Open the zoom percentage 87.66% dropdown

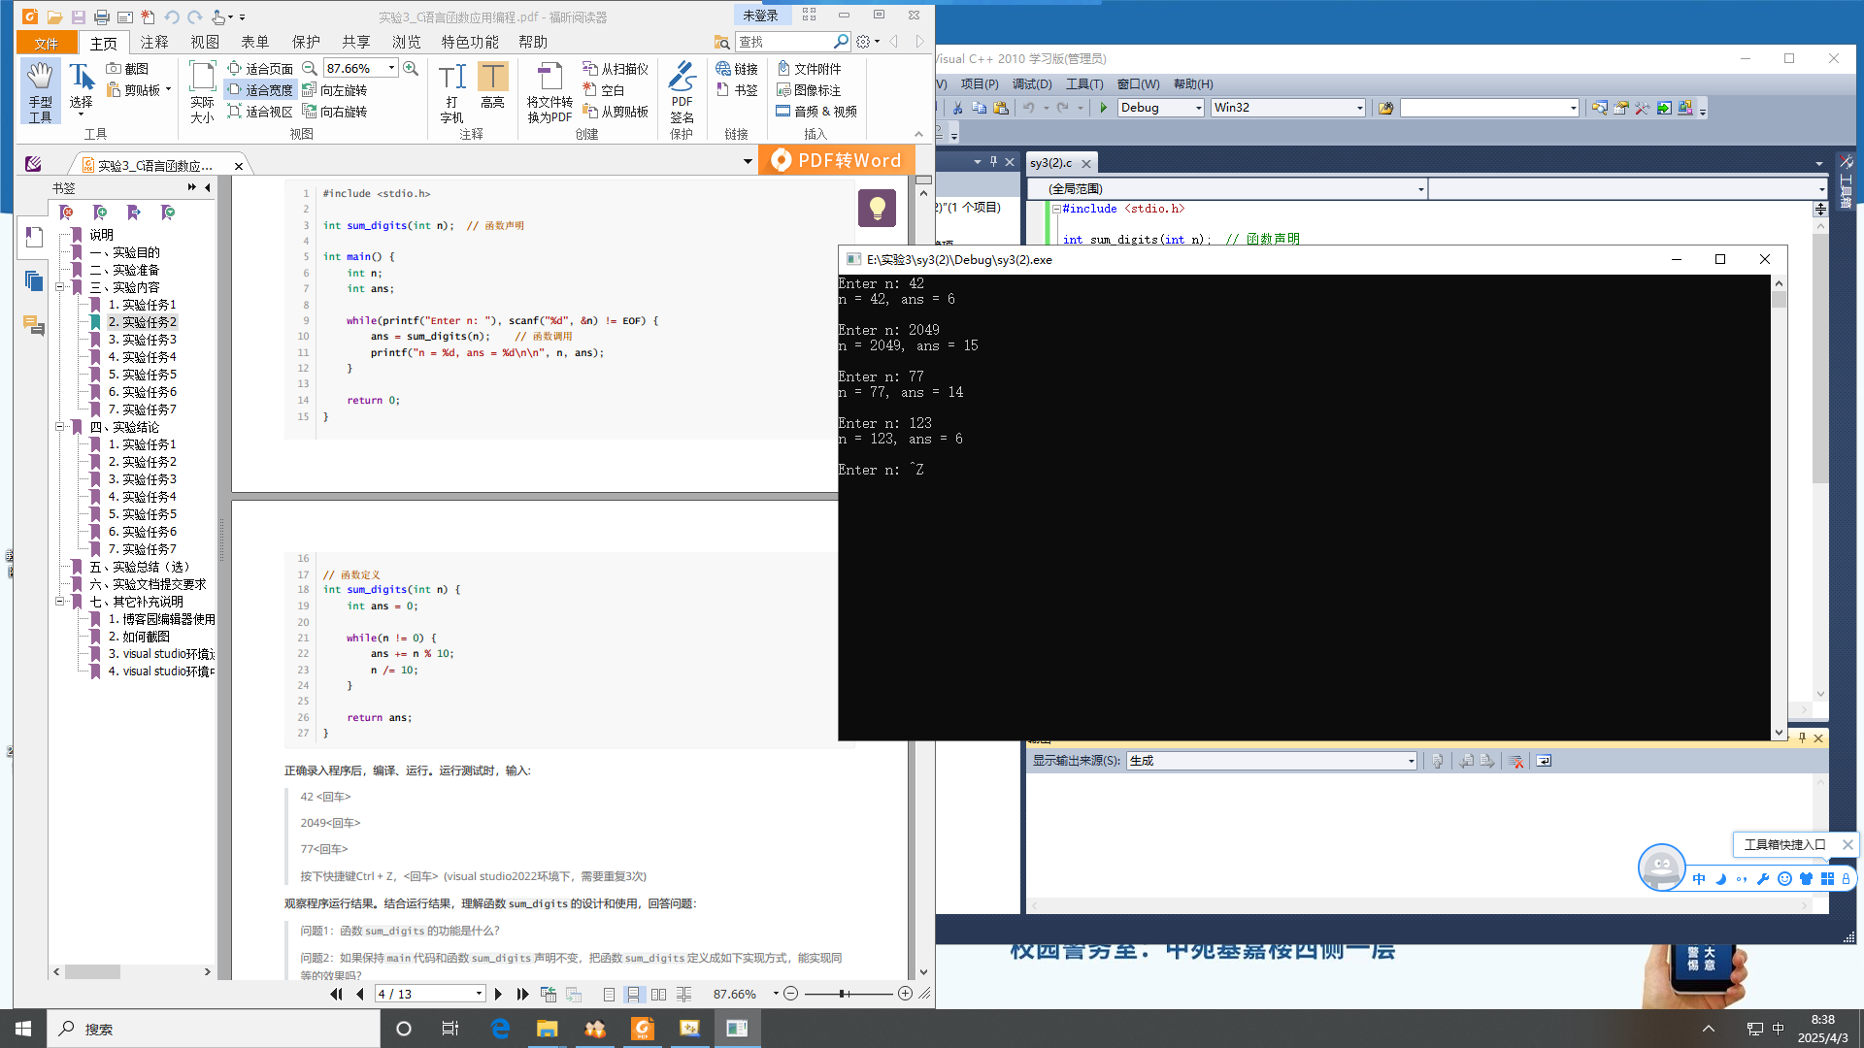click(392, 69)
